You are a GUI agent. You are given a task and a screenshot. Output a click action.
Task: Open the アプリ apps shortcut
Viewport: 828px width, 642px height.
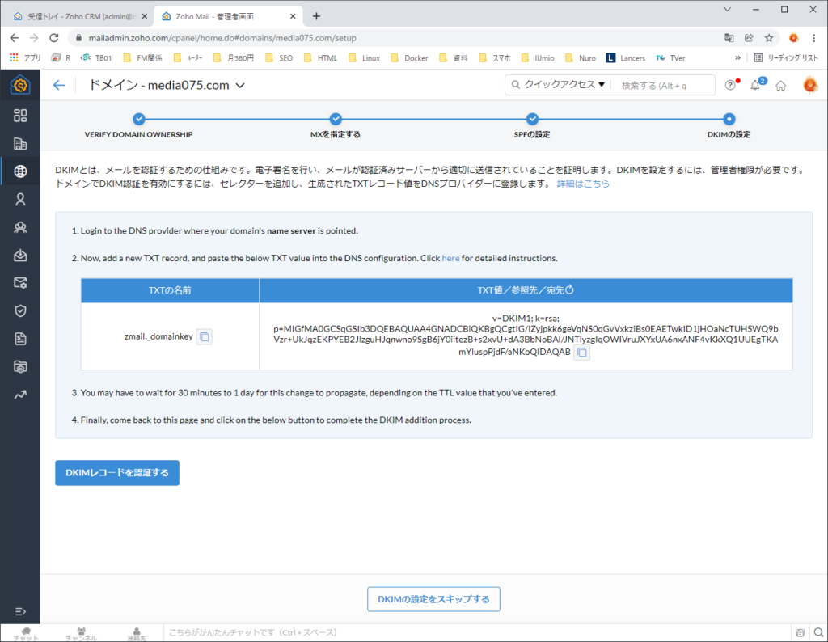[25, 58]
